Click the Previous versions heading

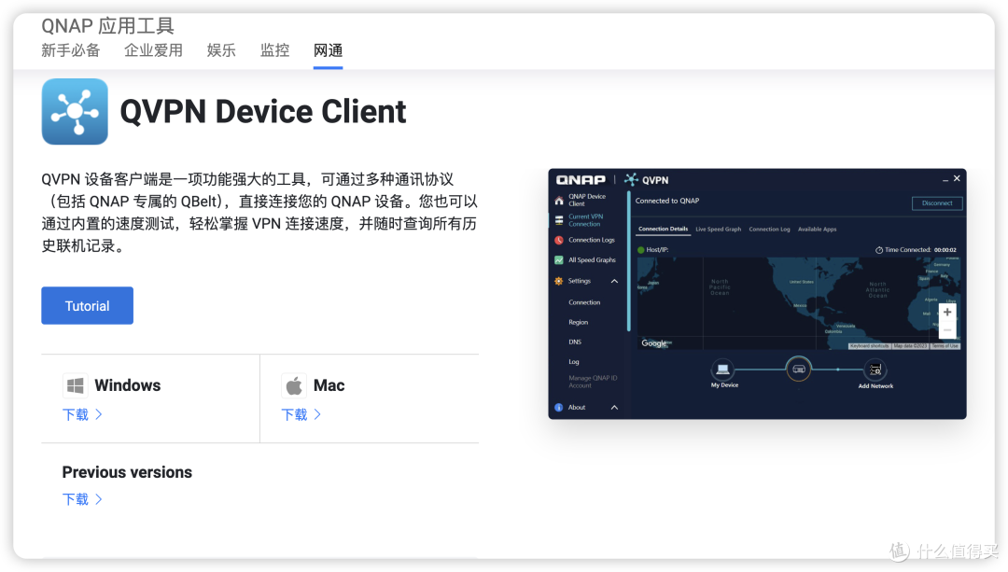pos(127,472)
